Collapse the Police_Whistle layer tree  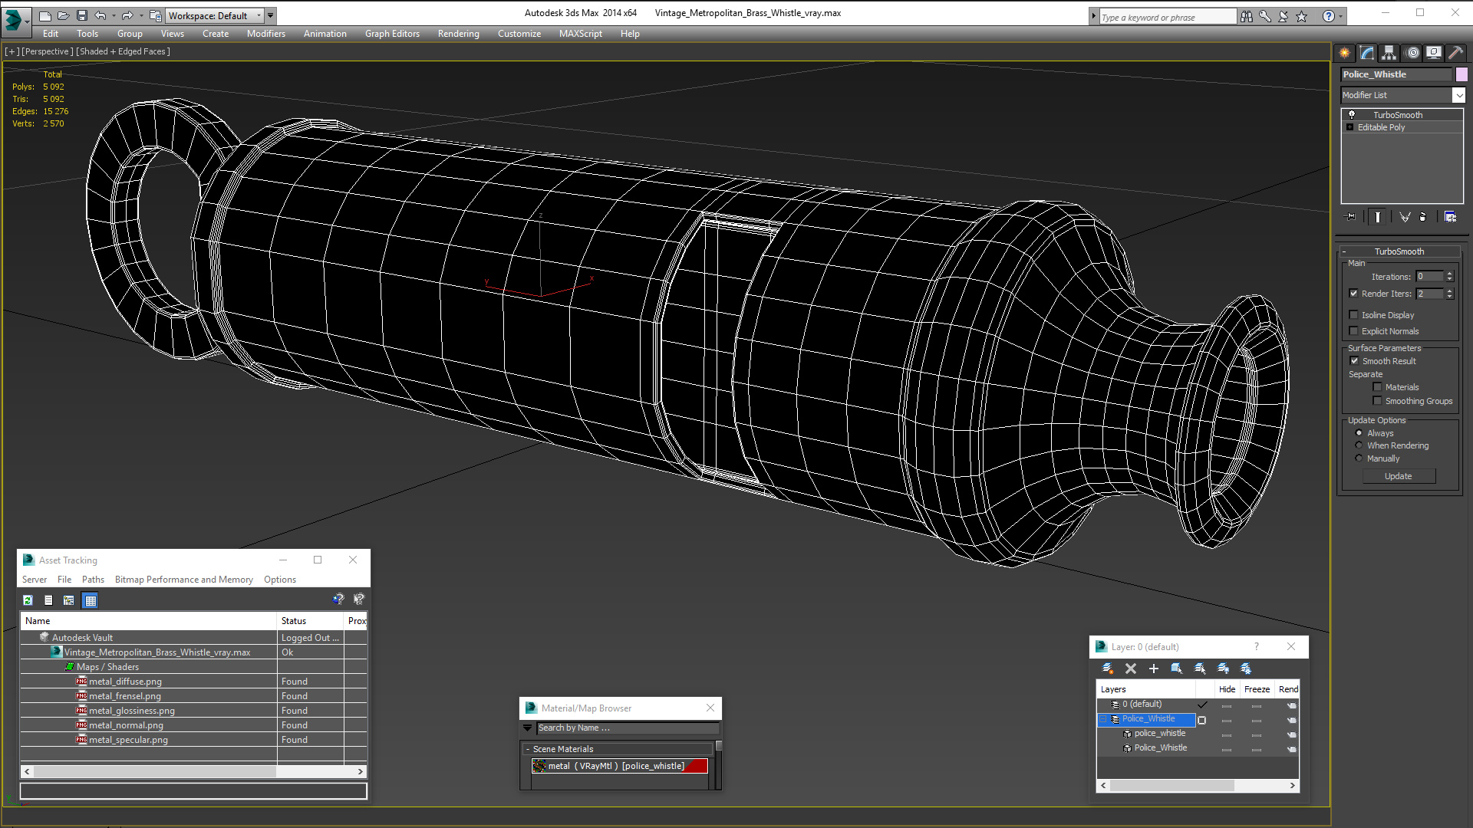coord(1104,719)
